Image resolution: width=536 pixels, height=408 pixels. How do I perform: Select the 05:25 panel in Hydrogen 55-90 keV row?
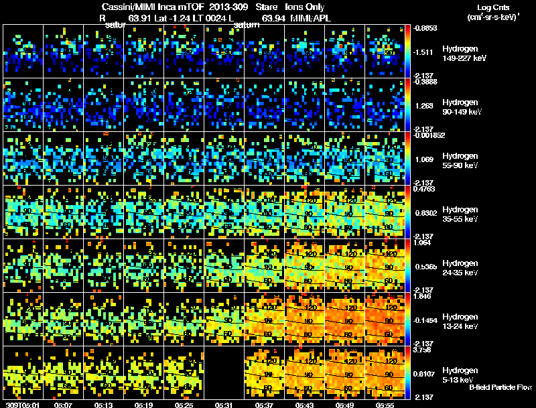[184, 159]
